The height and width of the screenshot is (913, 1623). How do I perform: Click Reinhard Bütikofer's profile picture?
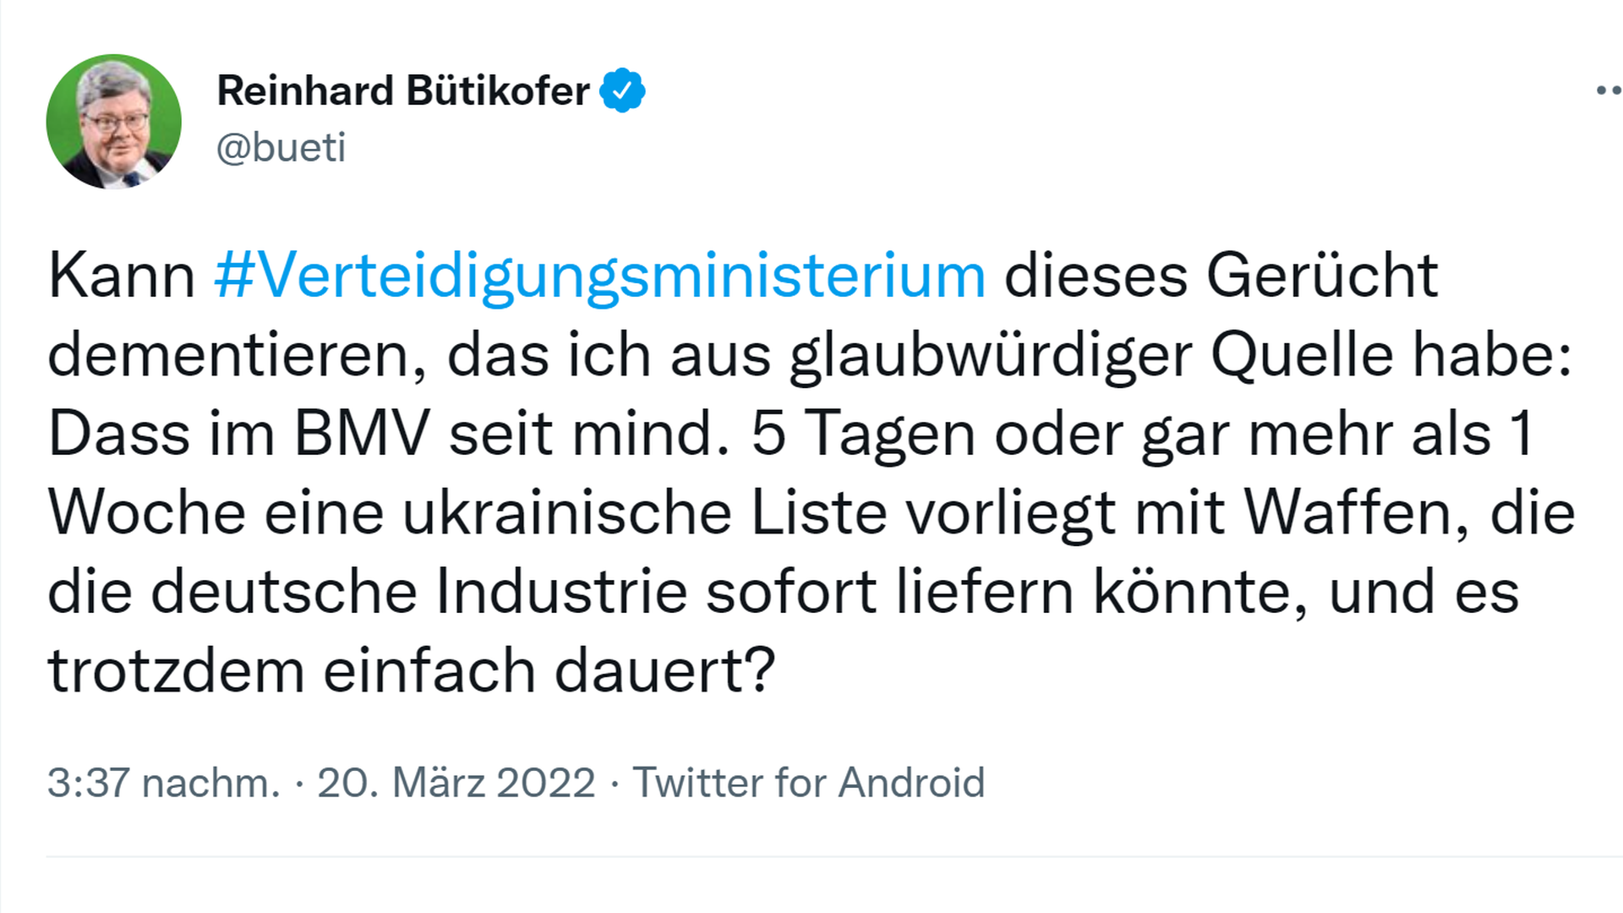point(113,122)
